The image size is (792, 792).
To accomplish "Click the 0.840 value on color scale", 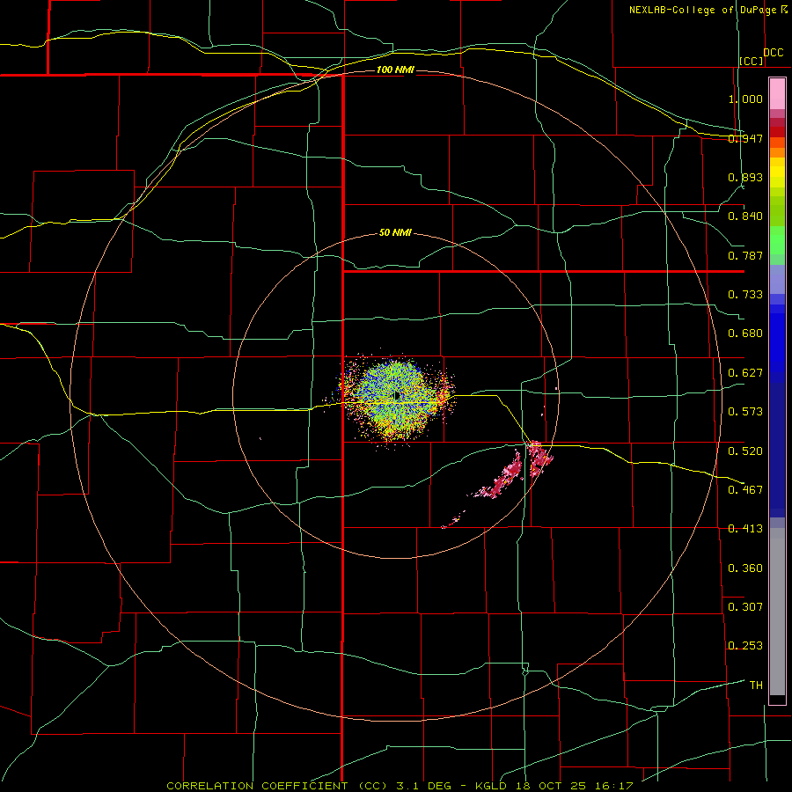I will click(745, 216).
